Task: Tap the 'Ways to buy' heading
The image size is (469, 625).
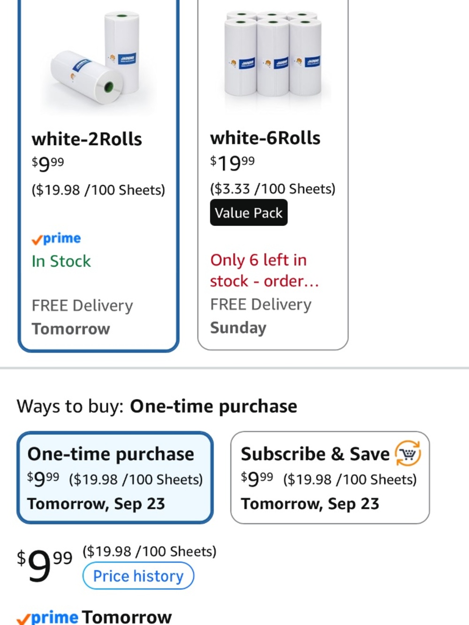Action: (157, 406)
